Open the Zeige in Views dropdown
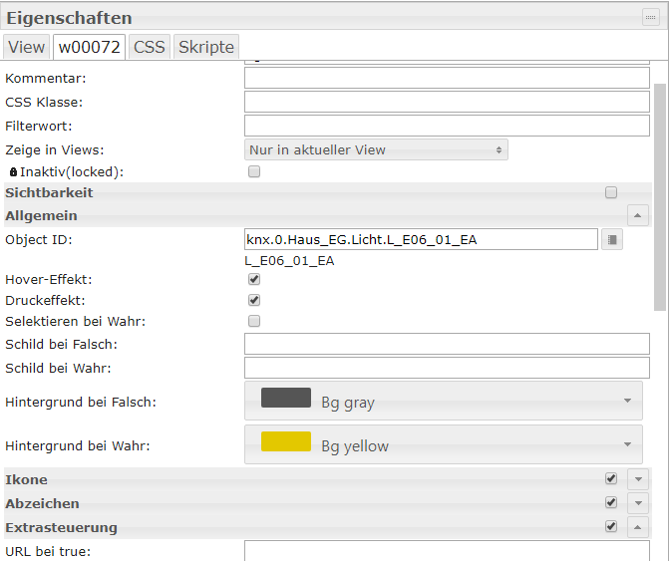669x561 pixels. coord(376,149)
